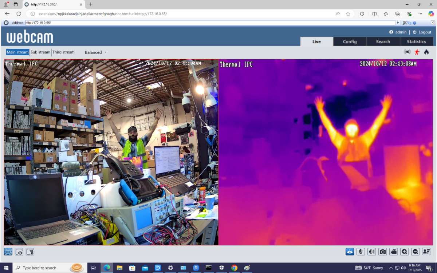The width and height of the screenshot is (437, 273).
Task: Switch to the Sub stream
Action: coord(40,52)
